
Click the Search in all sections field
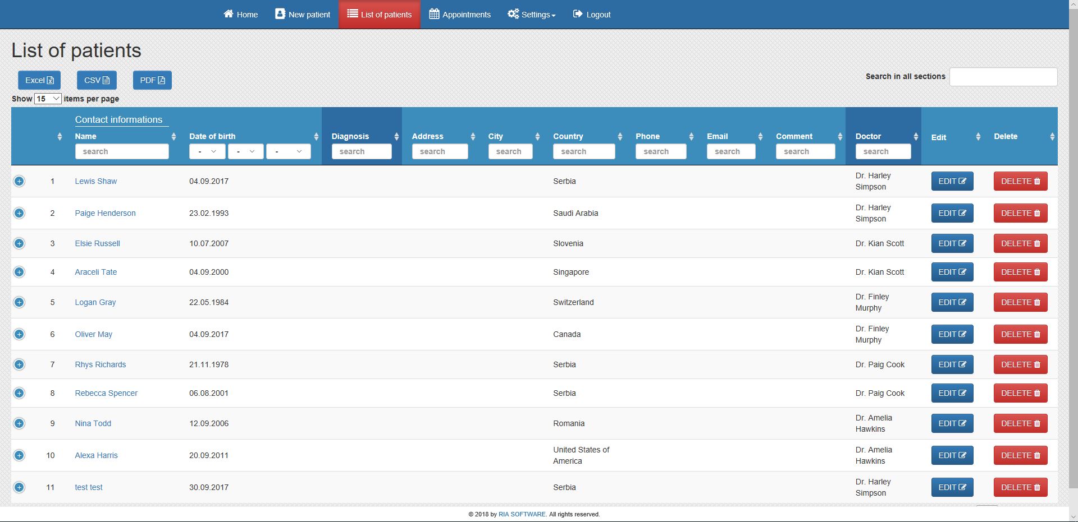click(1003, 77)
